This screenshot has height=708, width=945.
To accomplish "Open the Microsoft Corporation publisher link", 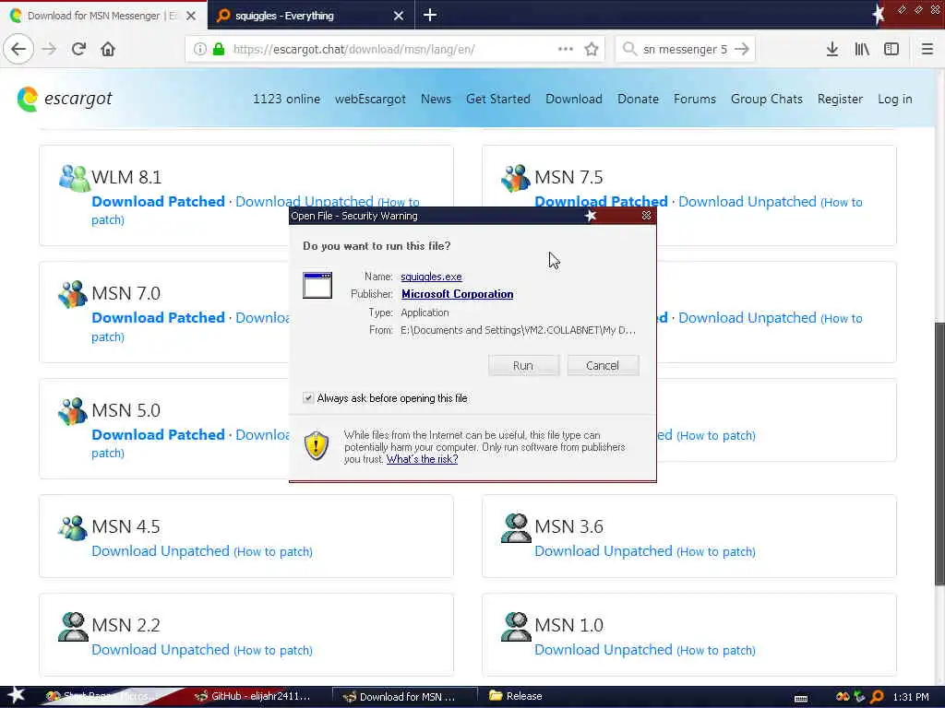I will pyautogui.click(x=458, y=294).
